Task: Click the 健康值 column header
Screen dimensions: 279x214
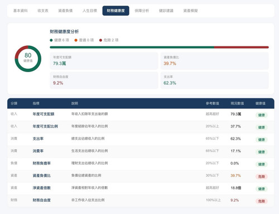Action: click(x=261, y=103)
